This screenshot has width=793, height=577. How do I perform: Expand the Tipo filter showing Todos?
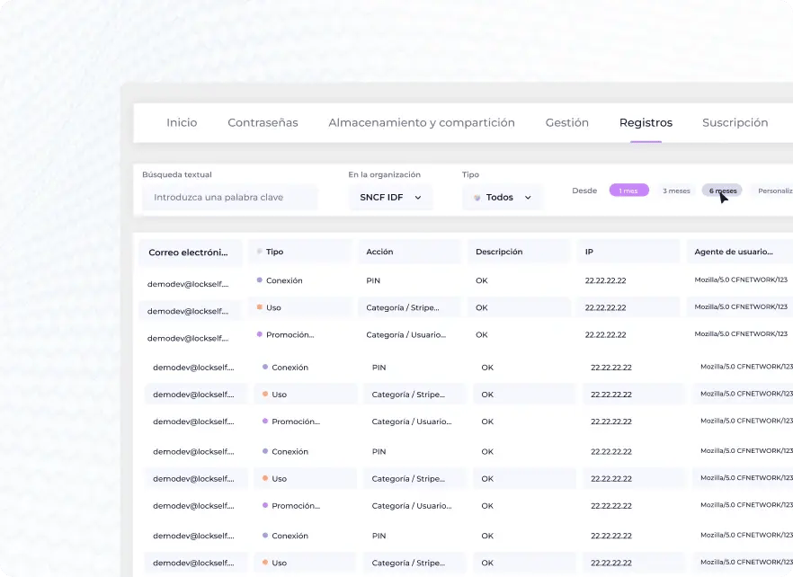pyautogui.click(x=503, y=197)
